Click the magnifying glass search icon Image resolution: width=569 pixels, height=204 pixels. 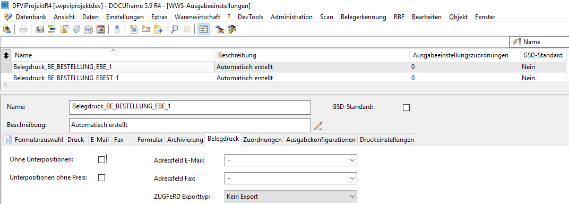(175, 29)
